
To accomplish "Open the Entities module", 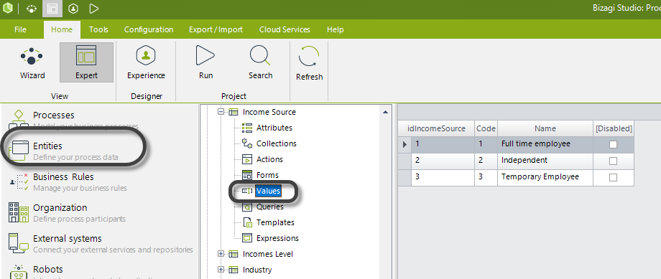I will click(47, 146).
